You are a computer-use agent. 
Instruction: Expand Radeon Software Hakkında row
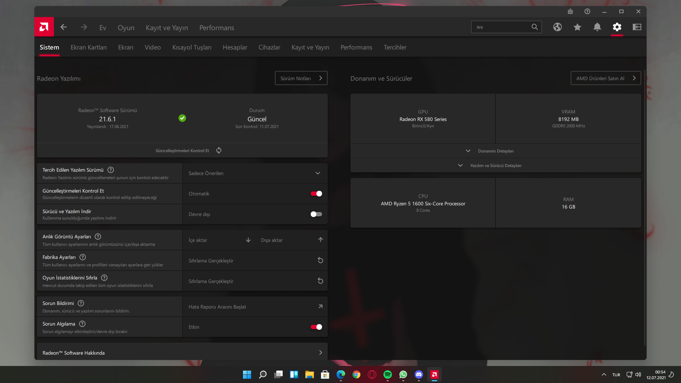pos(182,353)
